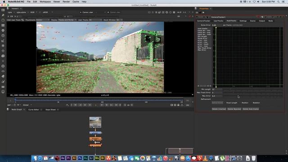
Task: Open the Color nodes toolbar icon
Action: point(3,31)
